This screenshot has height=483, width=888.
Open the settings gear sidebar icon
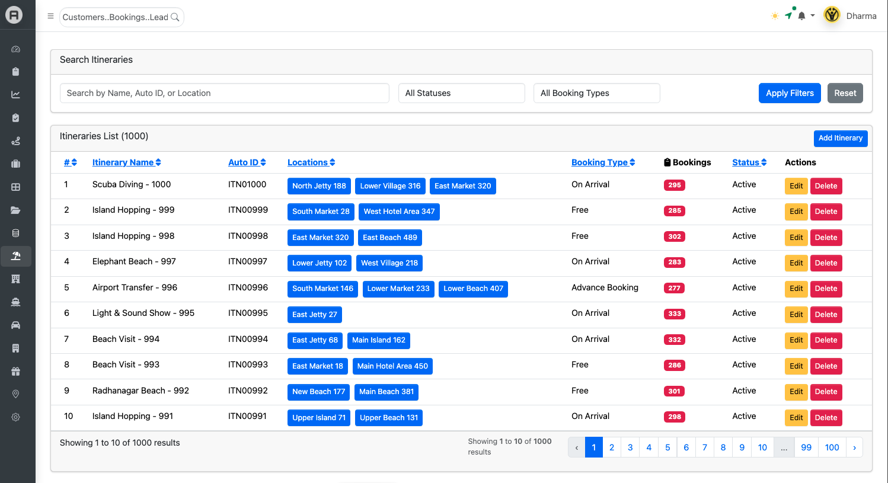point(16,417)
